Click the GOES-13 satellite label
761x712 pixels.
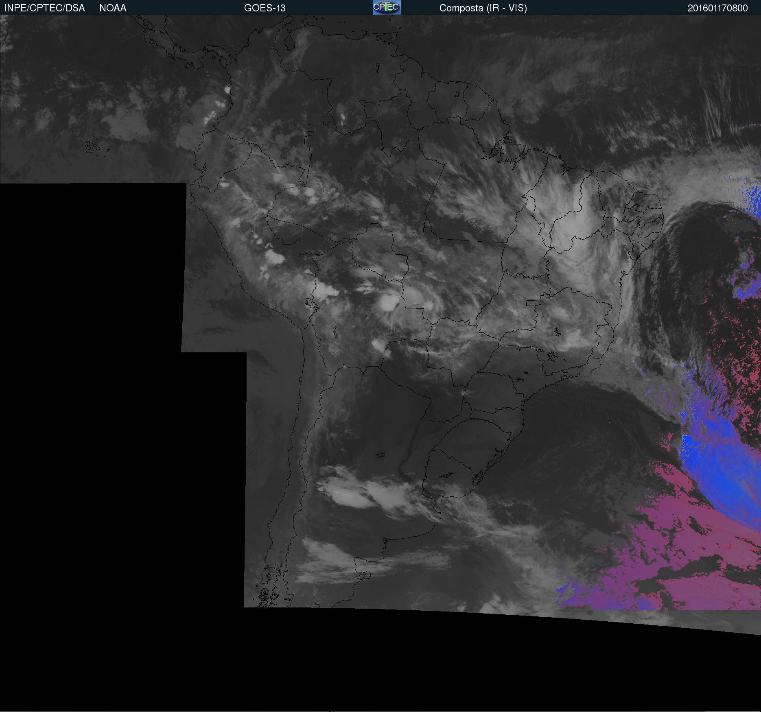pyautogui.click(x=265, y=8)
